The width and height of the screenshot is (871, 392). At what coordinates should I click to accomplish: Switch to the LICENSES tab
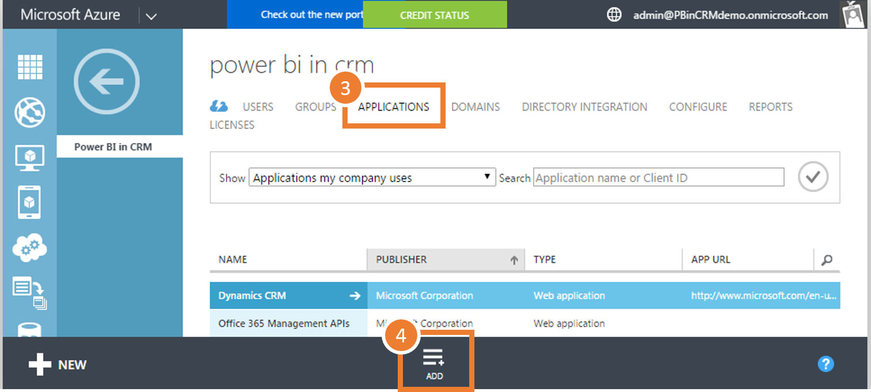coord(232,125)
